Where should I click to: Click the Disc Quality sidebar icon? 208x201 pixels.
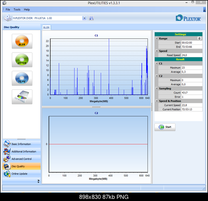[7, 166]
